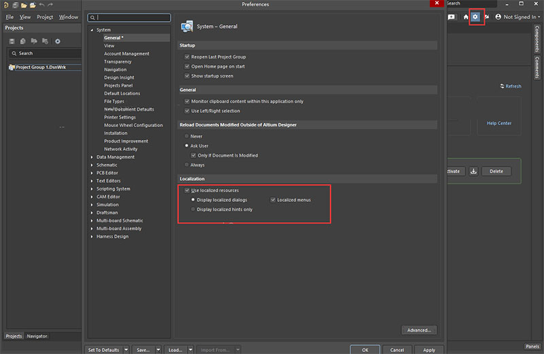Screen dimensions: 544x354
Task: Select Display localized hints only radio
Action: (193, 209)
